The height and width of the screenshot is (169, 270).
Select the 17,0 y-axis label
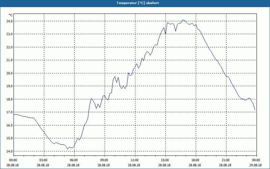[10, 112]
